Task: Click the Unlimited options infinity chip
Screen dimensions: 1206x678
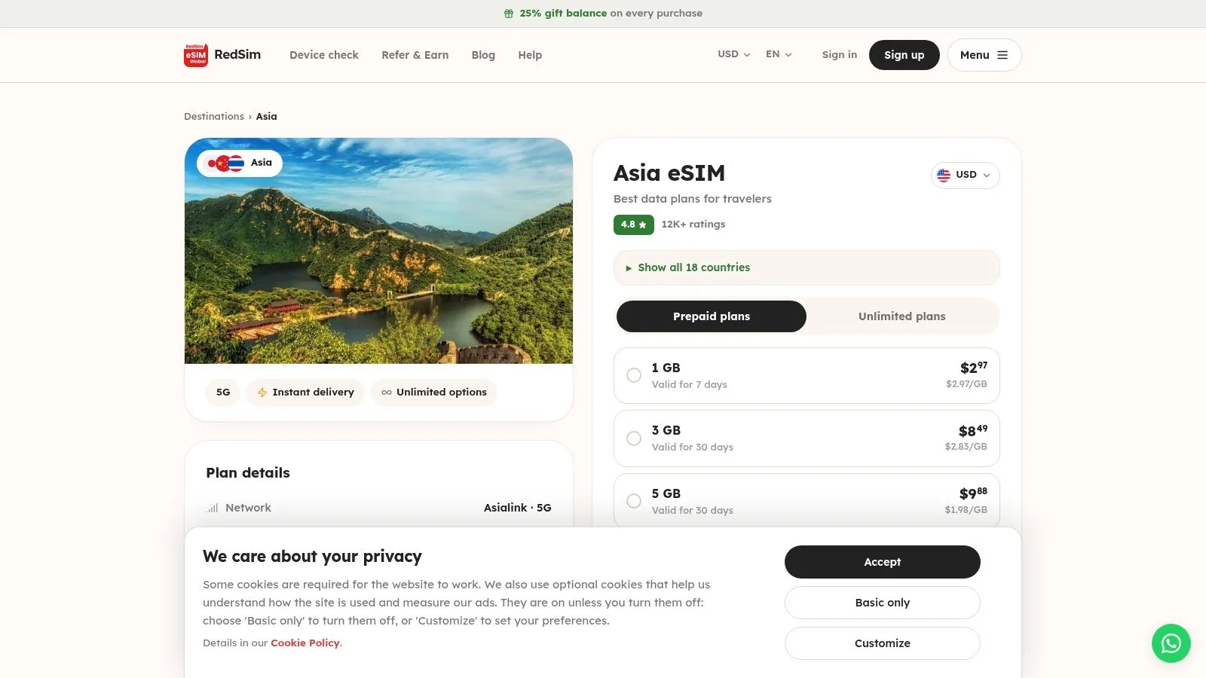Action: tap(434, 392)
